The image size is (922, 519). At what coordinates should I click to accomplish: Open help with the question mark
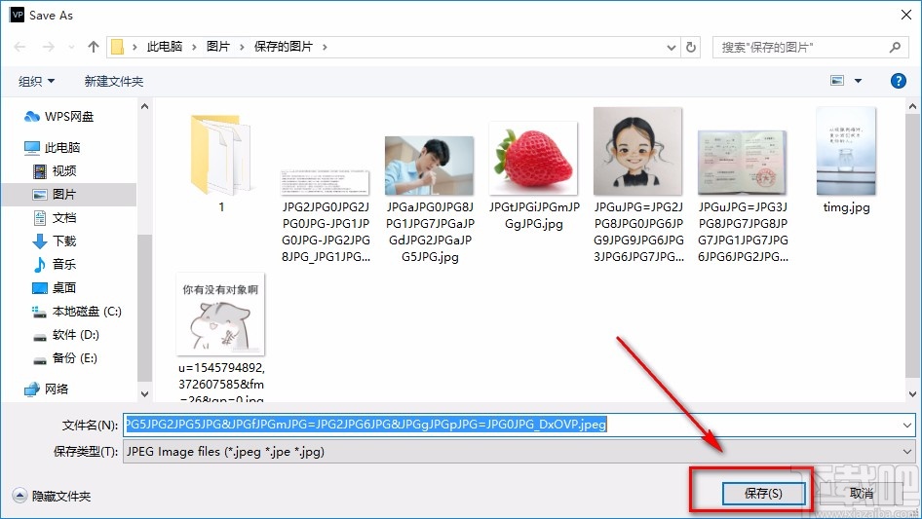pyautogui.click(x=898, y=81)
